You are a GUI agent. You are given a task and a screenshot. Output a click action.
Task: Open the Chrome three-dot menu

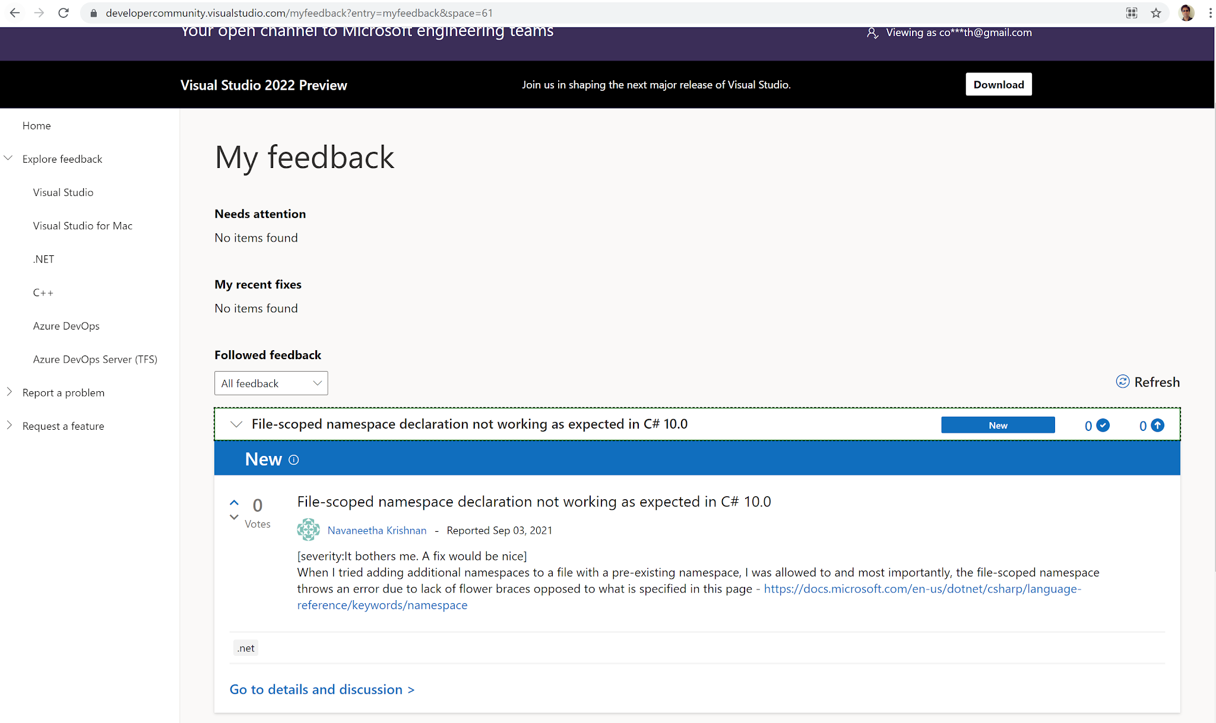[1209, 13]
